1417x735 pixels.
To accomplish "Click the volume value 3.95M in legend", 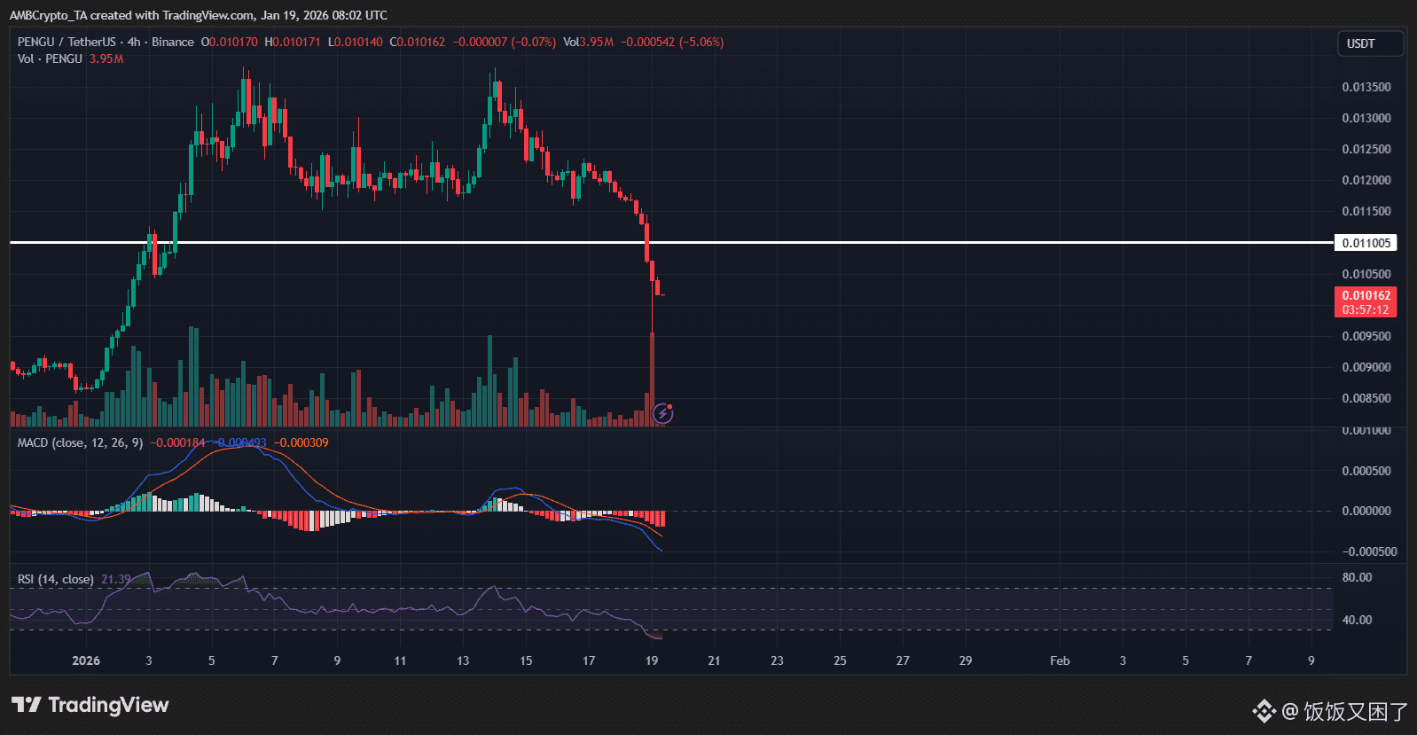I will pyautogui.click(x=106, y=59).
